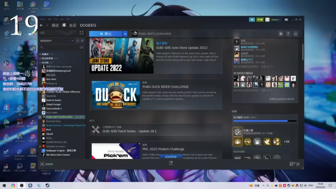Image resolution: width=336 pixels, height=189 pixels.
Task: Open PUBG DUCK RIDER CHALLENGE news link
Action: pos(165,87)
